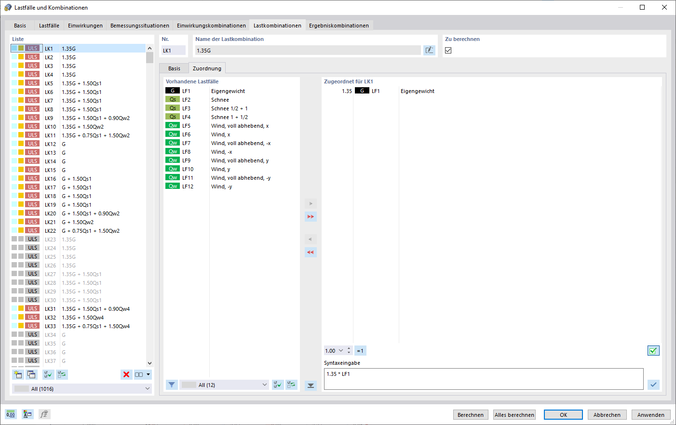The width and height of the screenshot is (676, 425).
Task: Click the Abbrechen button
Action: (607, 415)
